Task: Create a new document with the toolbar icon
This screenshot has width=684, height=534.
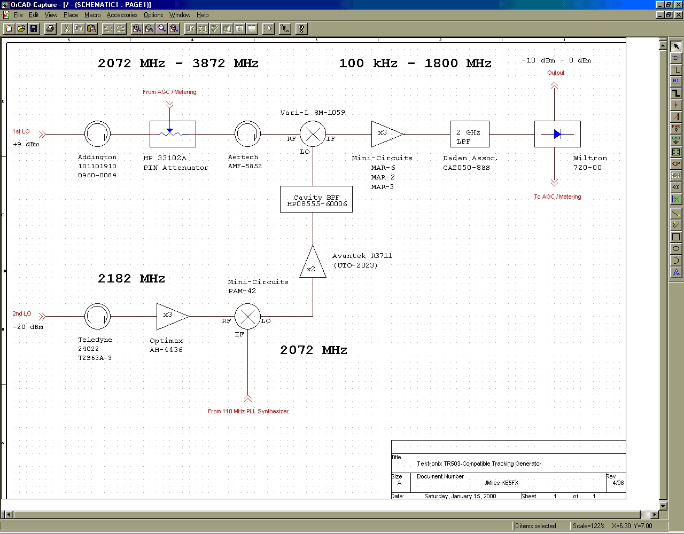Action: pos(9,28)
